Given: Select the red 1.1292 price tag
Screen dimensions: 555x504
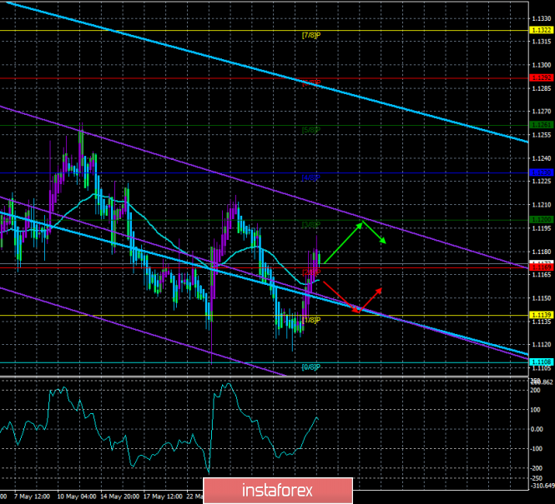Looking at the screenshot, I should pyautogui.click(x=541, y=77).
